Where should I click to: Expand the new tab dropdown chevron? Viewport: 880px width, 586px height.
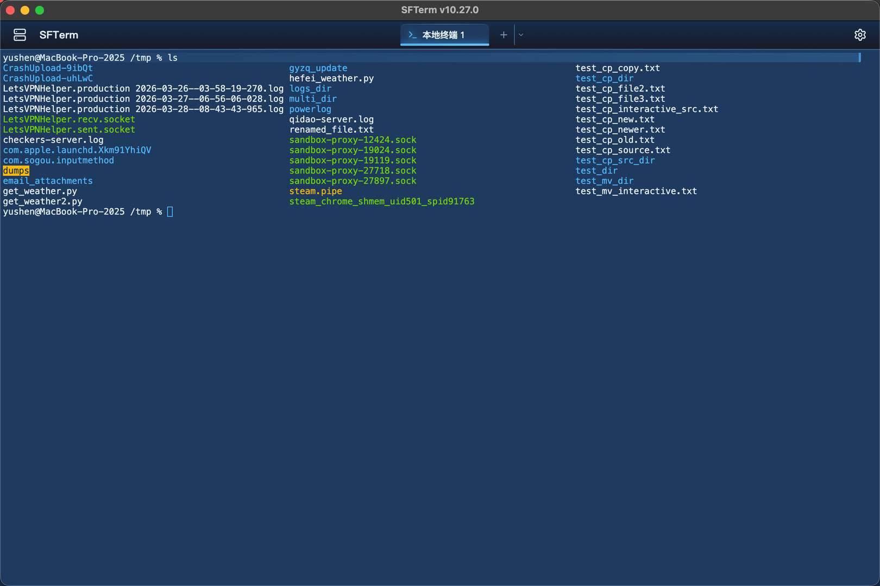(x=521, y=35)
